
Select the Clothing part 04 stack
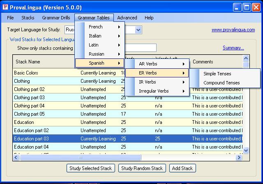(x=127, y=106)
